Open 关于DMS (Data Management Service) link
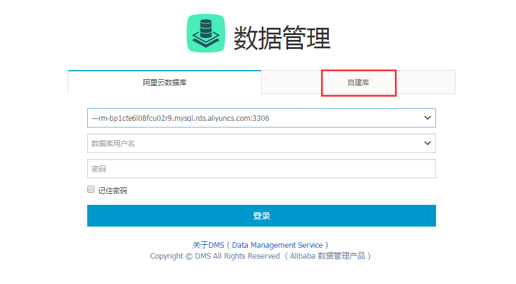The height and width of the screenshot is (284, 516). (260, 245)
